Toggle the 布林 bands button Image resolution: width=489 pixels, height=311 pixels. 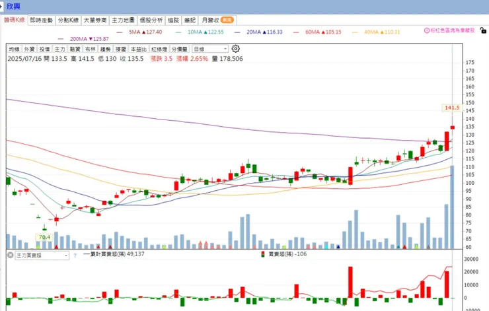[x=91, y=50]
